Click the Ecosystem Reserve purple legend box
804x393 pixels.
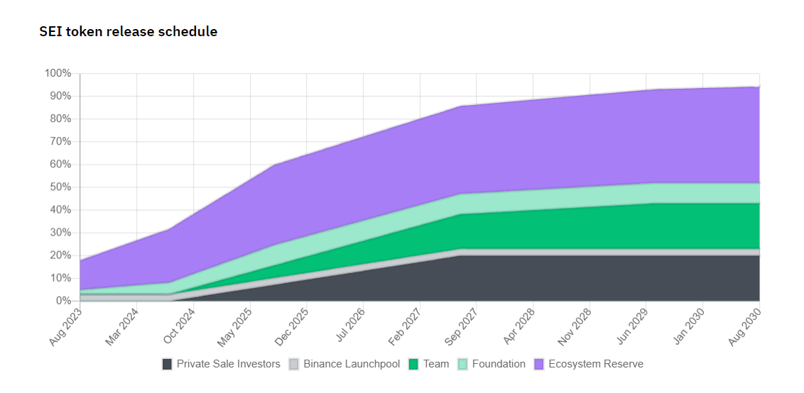pyautogui.click(x=539, y=365)
